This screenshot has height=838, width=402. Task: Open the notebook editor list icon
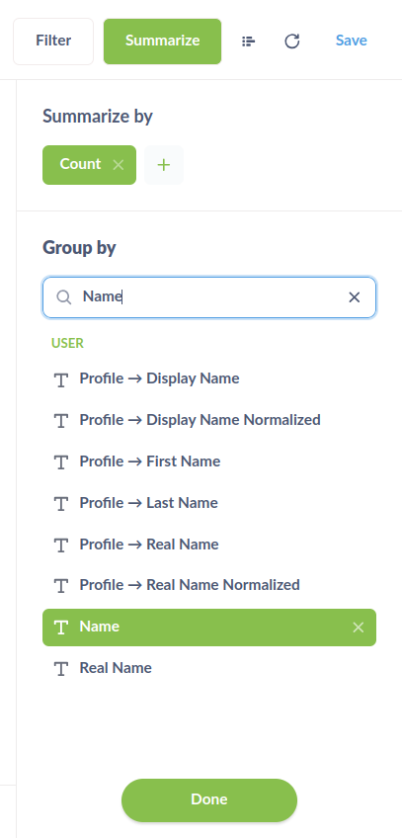(x=248, y=42)
